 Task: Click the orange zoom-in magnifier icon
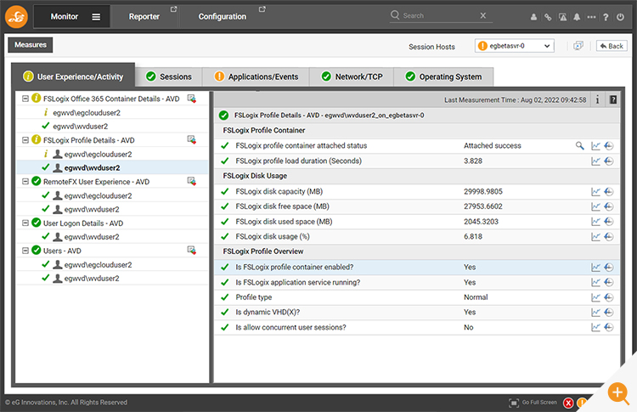[x=618, y=393]
